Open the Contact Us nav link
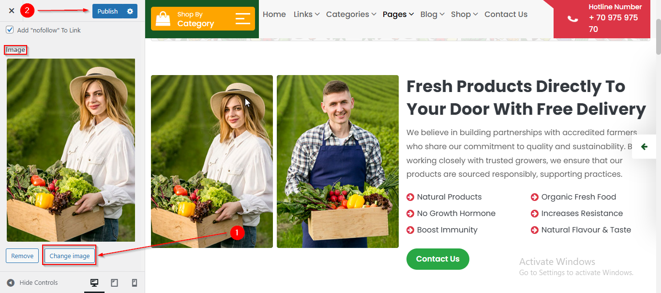661x293 pixels. (x=506, y=15)
